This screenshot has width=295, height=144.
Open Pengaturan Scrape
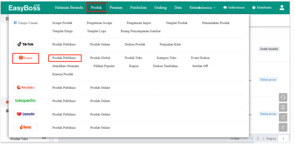(x=100, y=23)
